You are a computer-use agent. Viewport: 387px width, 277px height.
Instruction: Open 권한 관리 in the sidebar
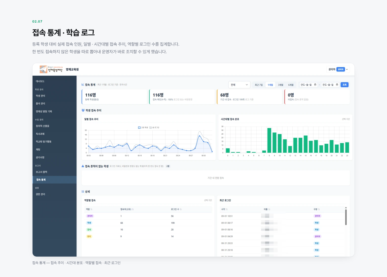[x=55, y=194]
